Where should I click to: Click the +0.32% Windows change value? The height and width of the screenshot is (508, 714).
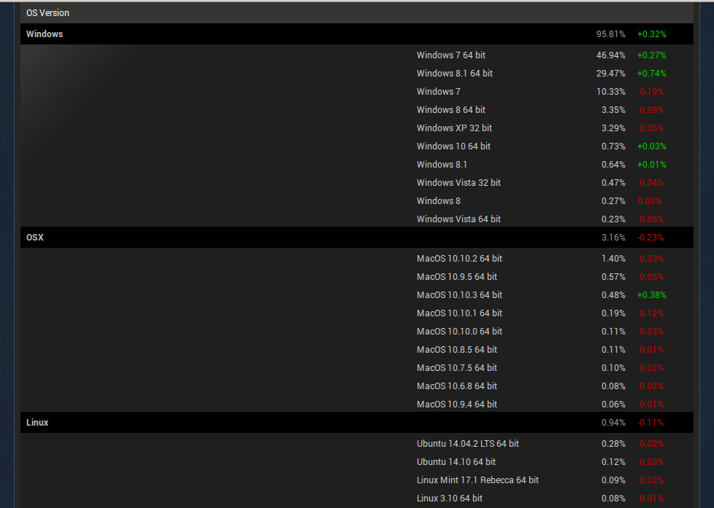pyautogui.click(x=652, y=34)
